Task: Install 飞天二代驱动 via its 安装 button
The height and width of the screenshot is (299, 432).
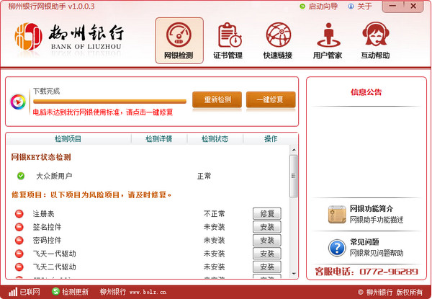Action: tap(267, 267)
